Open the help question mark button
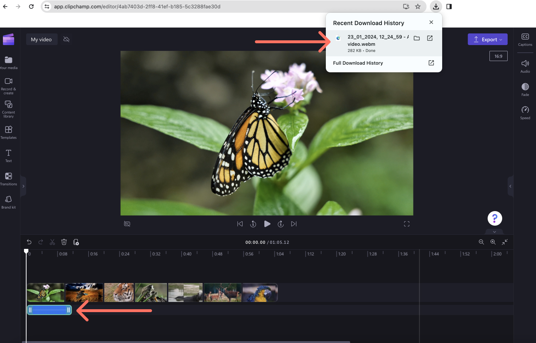Viewport: 536px width, 343px height. point(495,218)
